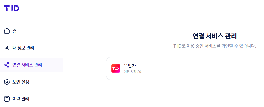Screen dimensions: 264x107
Task: Click the 이용 시작 date text
Action: 133,72
